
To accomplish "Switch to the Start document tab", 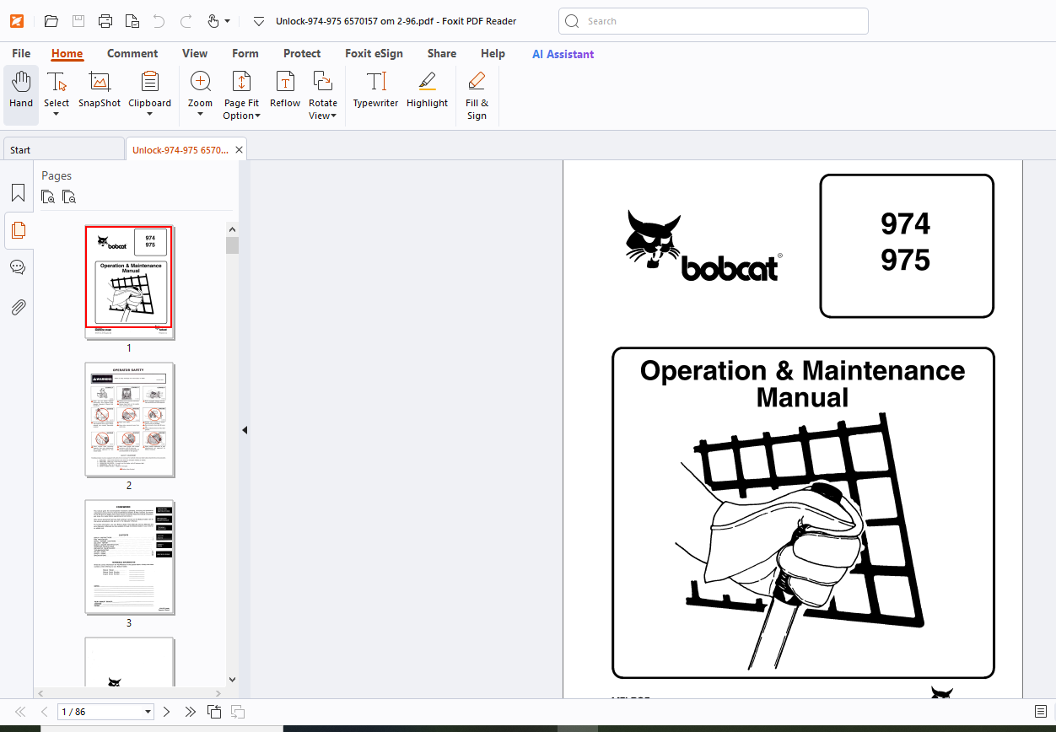I will pos(63,149).
